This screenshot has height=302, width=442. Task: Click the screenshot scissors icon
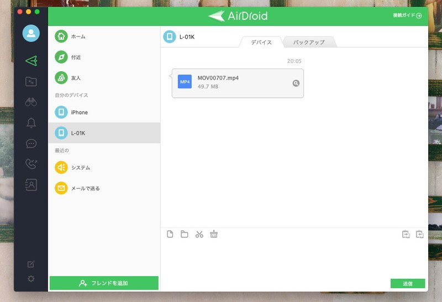coord(199,234)
